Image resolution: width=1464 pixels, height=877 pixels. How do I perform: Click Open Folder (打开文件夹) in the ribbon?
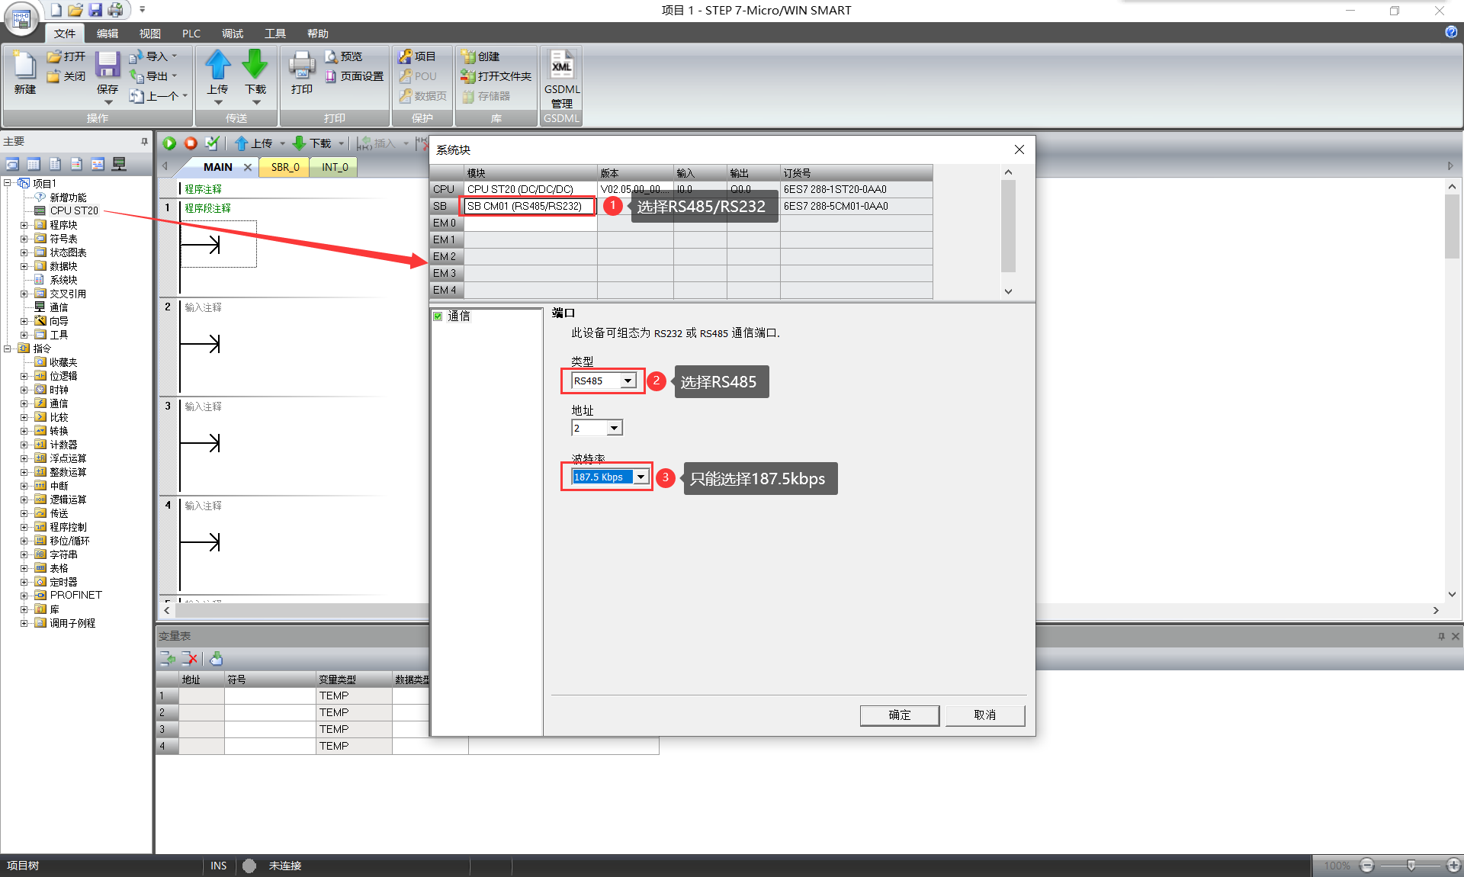(496, 76)
